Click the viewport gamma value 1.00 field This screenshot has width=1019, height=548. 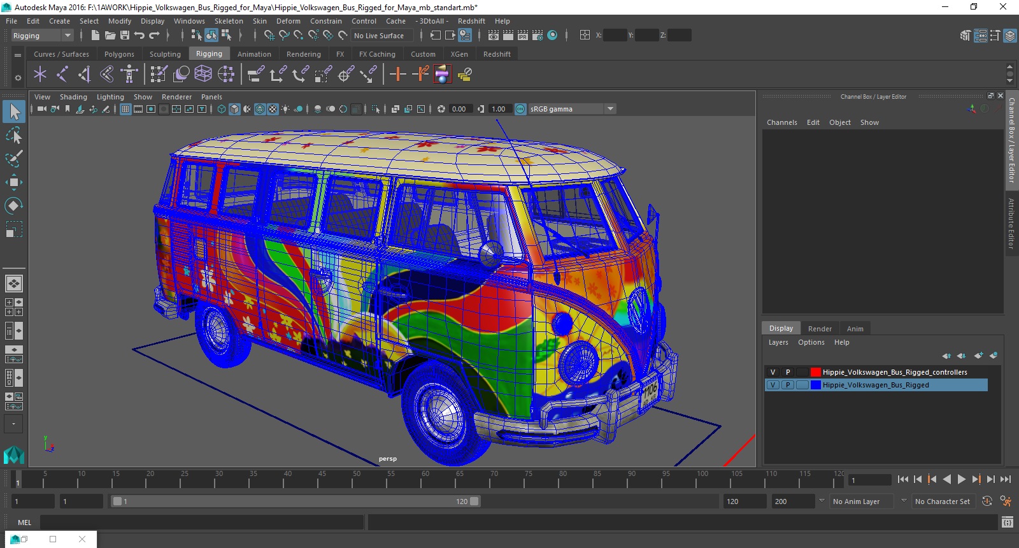[499, 109]
